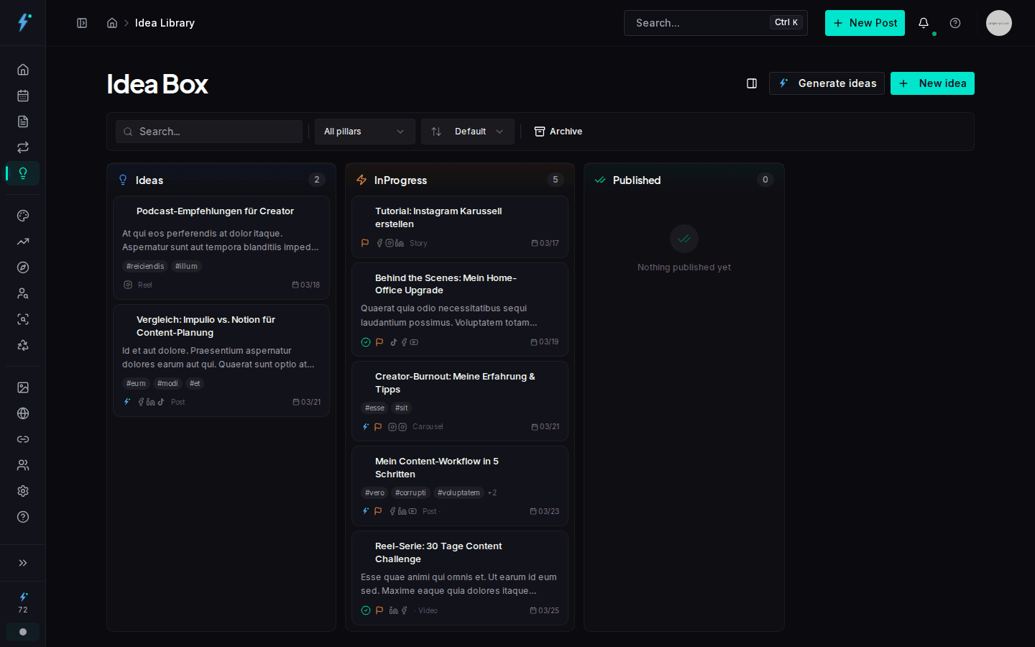
Task: Click the notifications bell icon
Action: coord(924,23)
